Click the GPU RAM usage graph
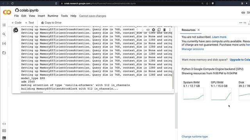250x140 pixels. pyautogui.click(x=221, y=94)
